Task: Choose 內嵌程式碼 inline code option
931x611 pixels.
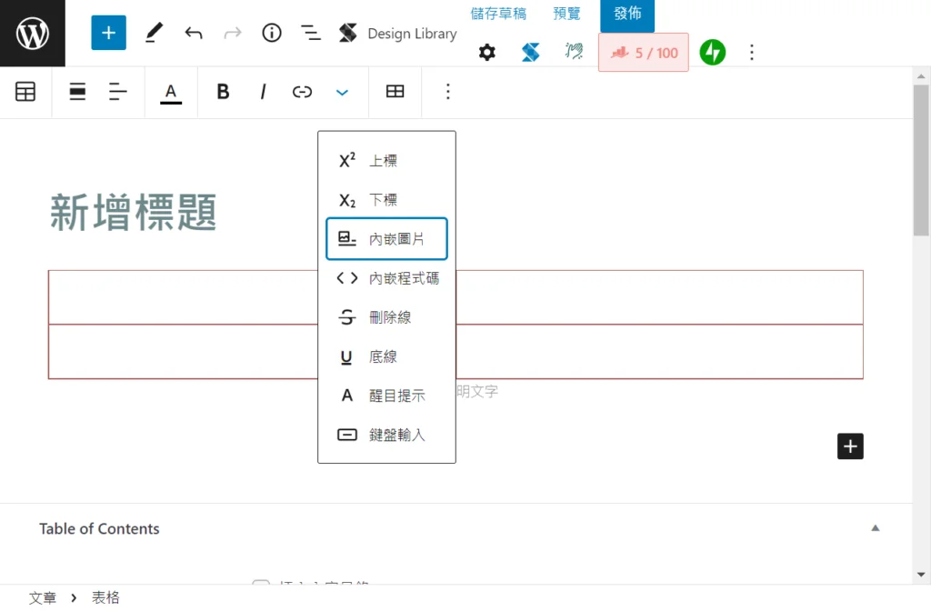Action: coord(386,278)
